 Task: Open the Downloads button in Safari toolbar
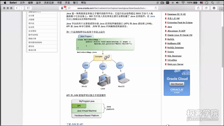pos(214,8)
